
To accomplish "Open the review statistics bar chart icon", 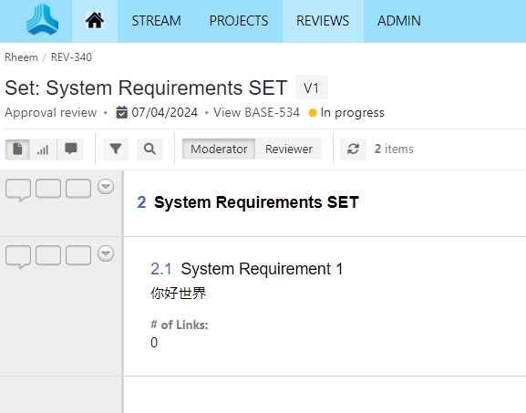I will [x=43, y=149].
